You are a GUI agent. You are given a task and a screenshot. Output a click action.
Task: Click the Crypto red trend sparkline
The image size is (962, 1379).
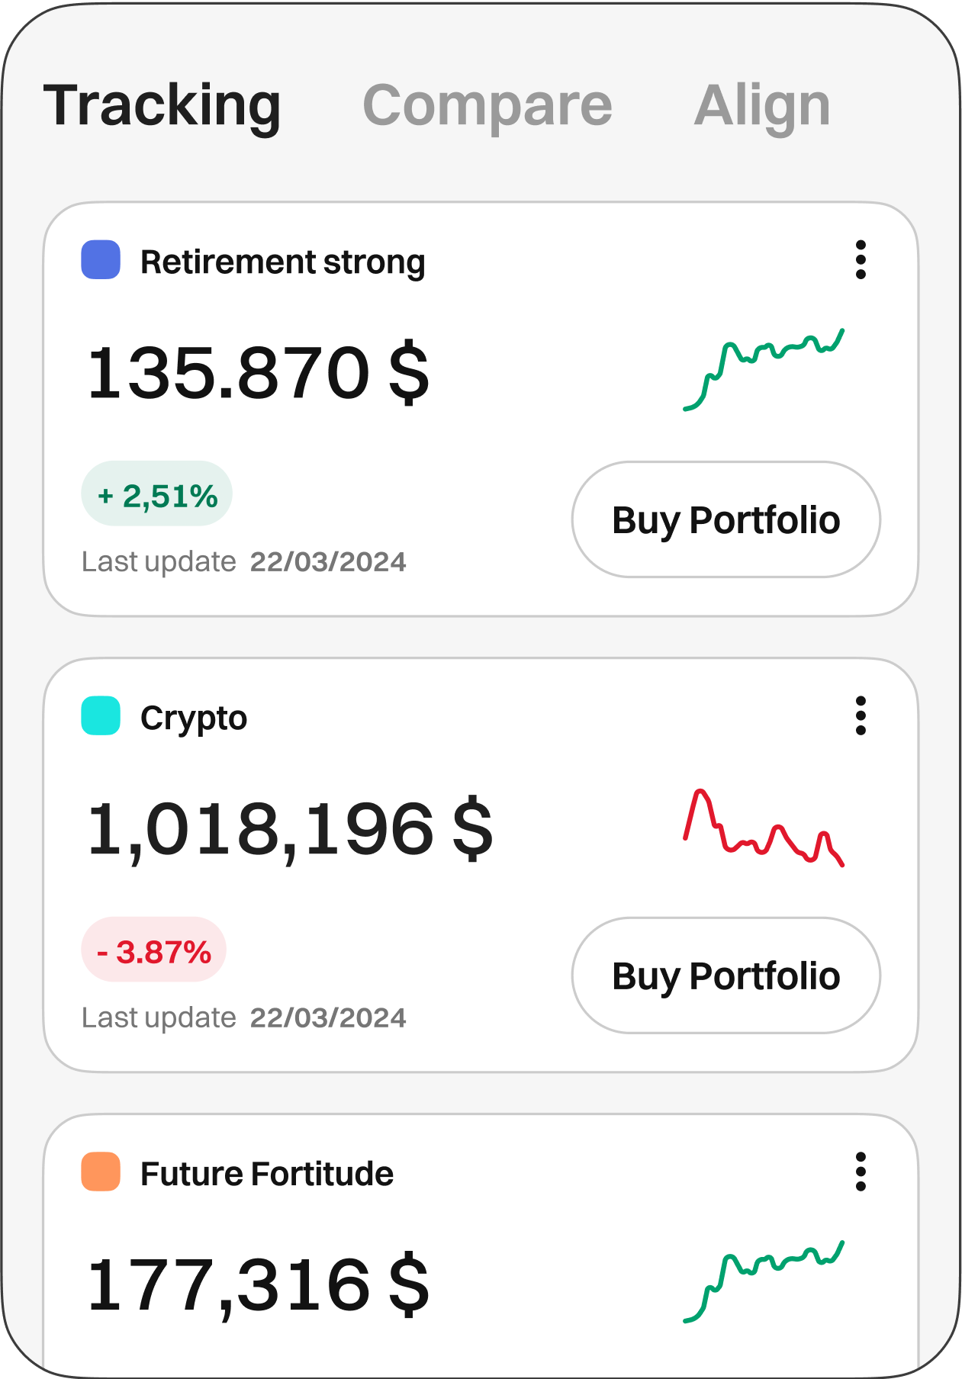tap(764, 828)
